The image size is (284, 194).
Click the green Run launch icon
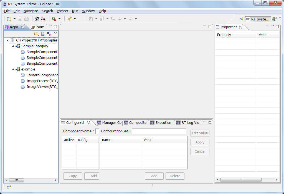pos(54,19)
